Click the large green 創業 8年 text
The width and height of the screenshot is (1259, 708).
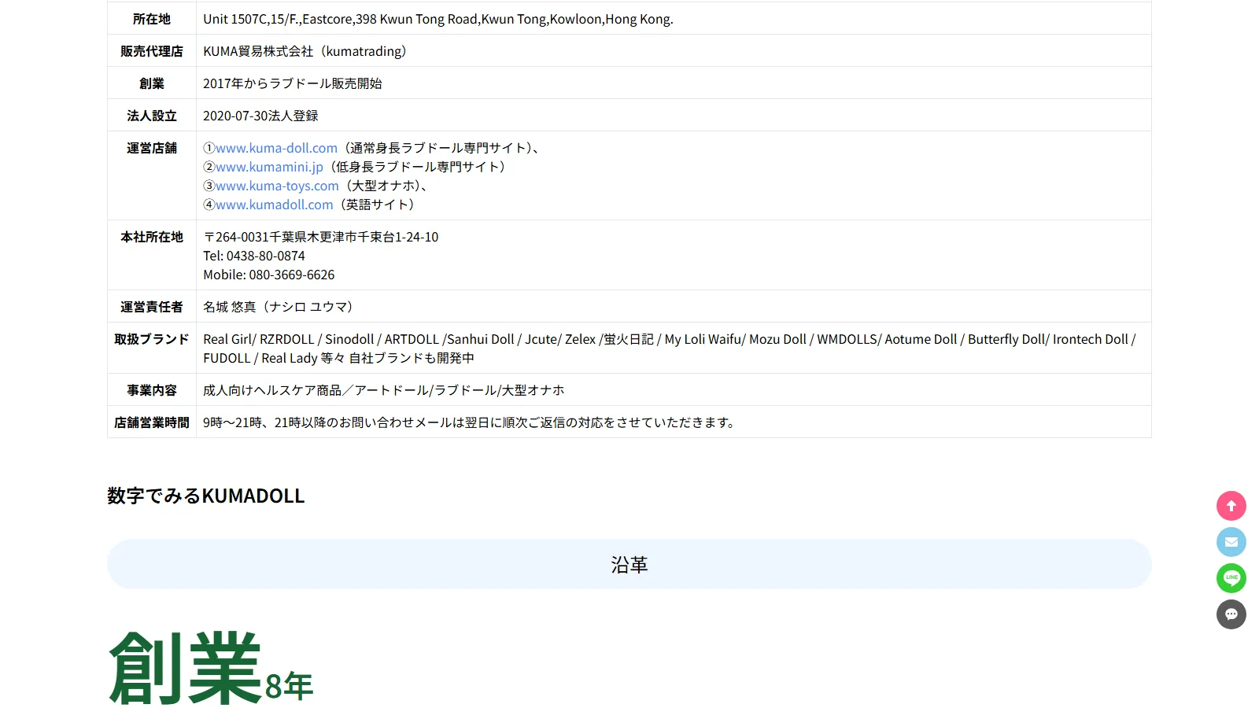pos(211,668)
